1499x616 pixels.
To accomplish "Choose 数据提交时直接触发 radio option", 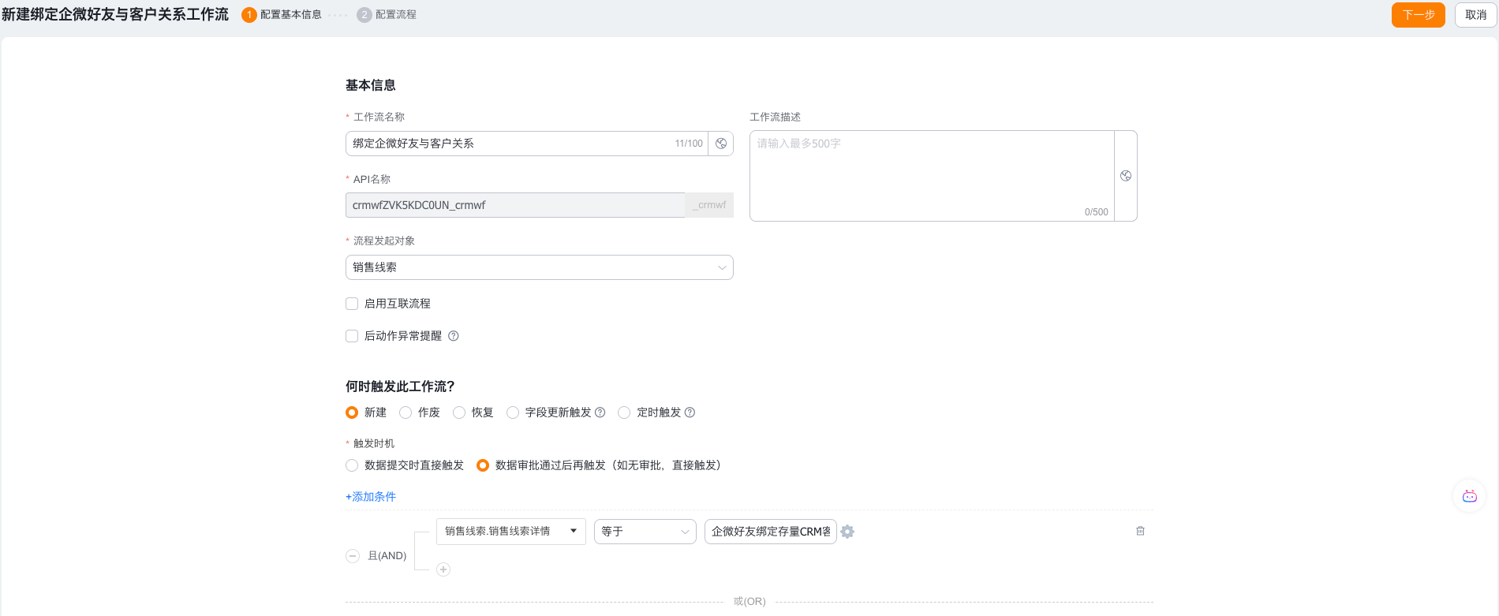I will coord(352,465).
